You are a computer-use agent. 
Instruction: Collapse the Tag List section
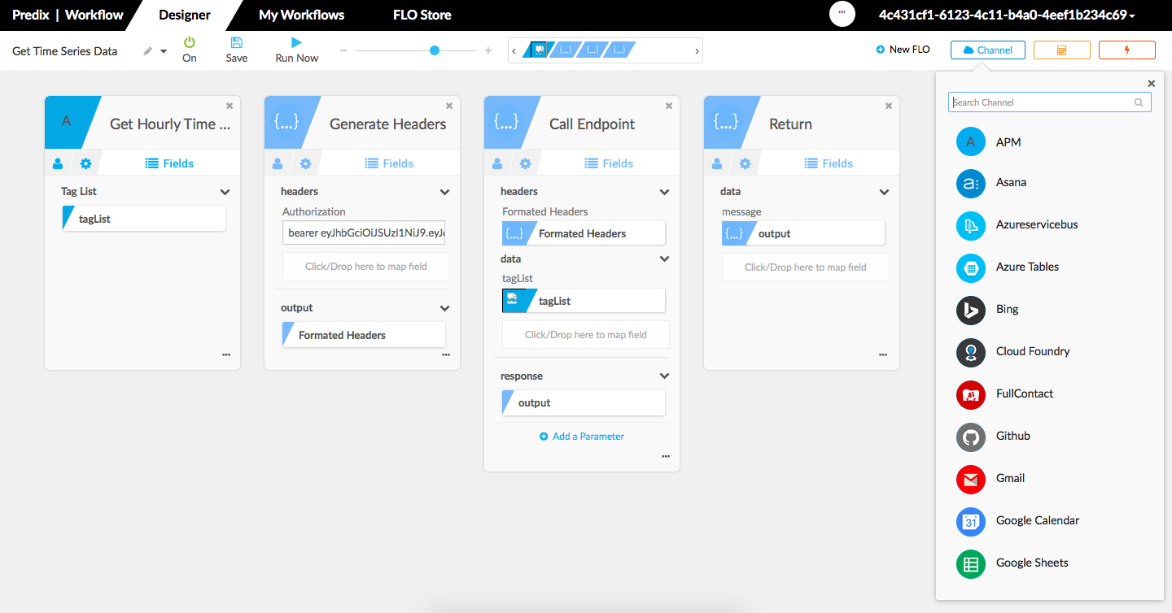[x=225, y=193]
